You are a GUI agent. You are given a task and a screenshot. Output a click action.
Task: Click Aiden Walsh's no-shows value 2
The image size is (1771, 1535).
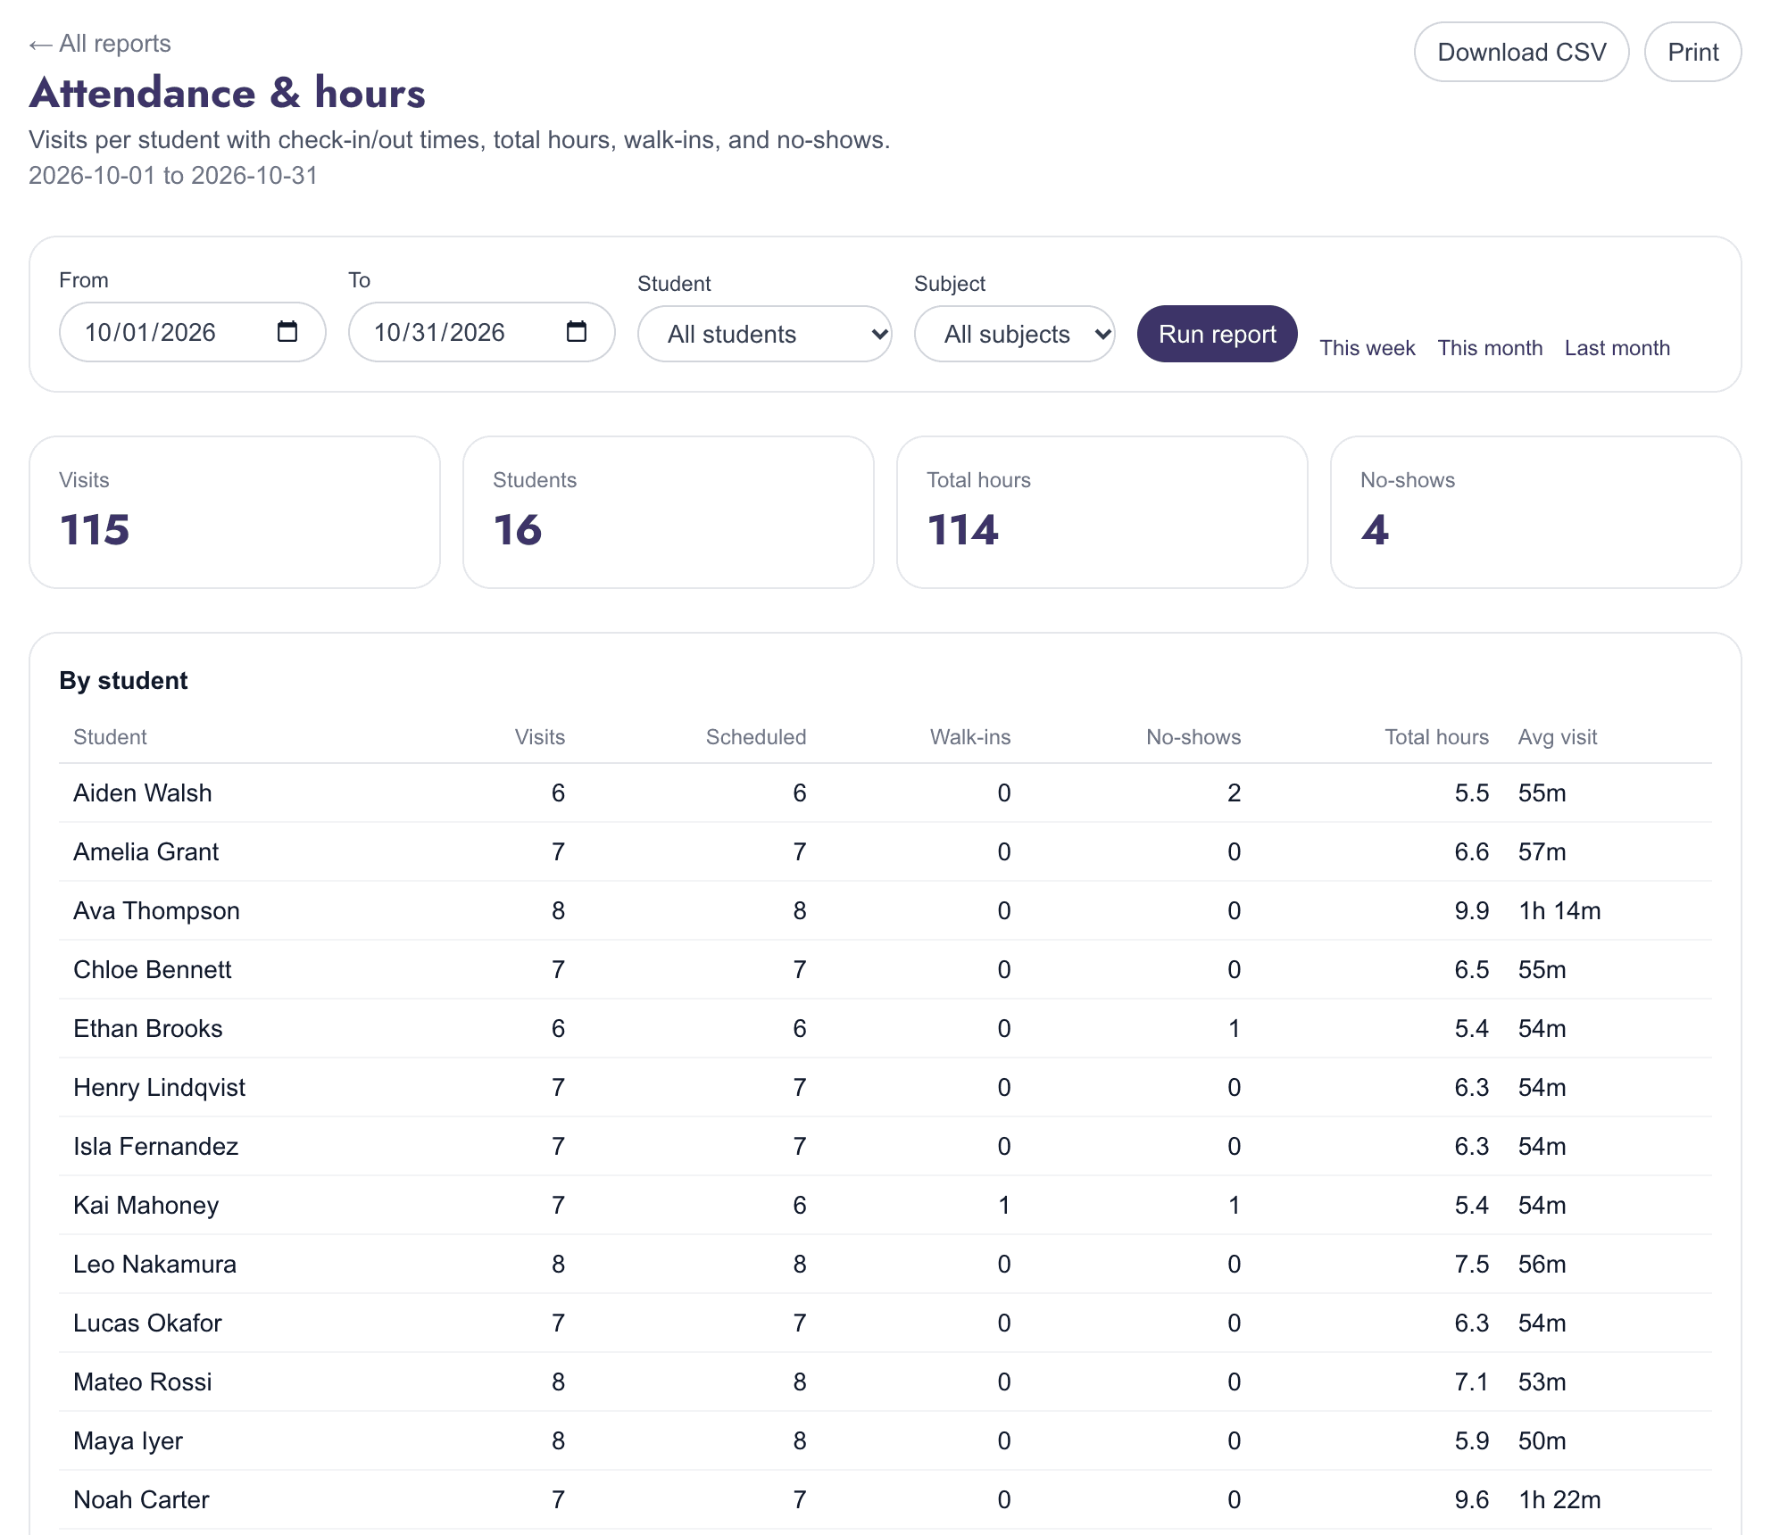click(x=1234, y=793)
